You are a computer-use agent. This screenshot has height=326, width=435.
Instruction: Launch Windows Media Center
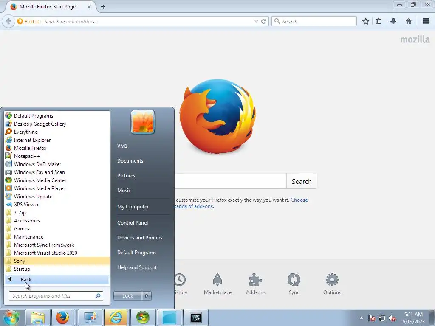[x=57, y=180]
